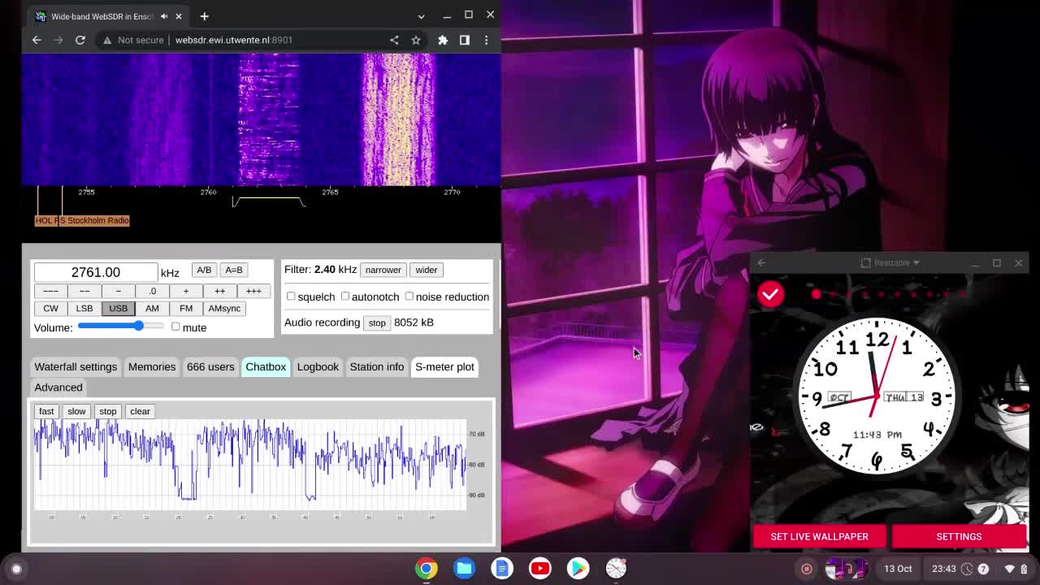Open Chrome three-dot menu
Screen dimensions: 1040x585
[487, 40]
